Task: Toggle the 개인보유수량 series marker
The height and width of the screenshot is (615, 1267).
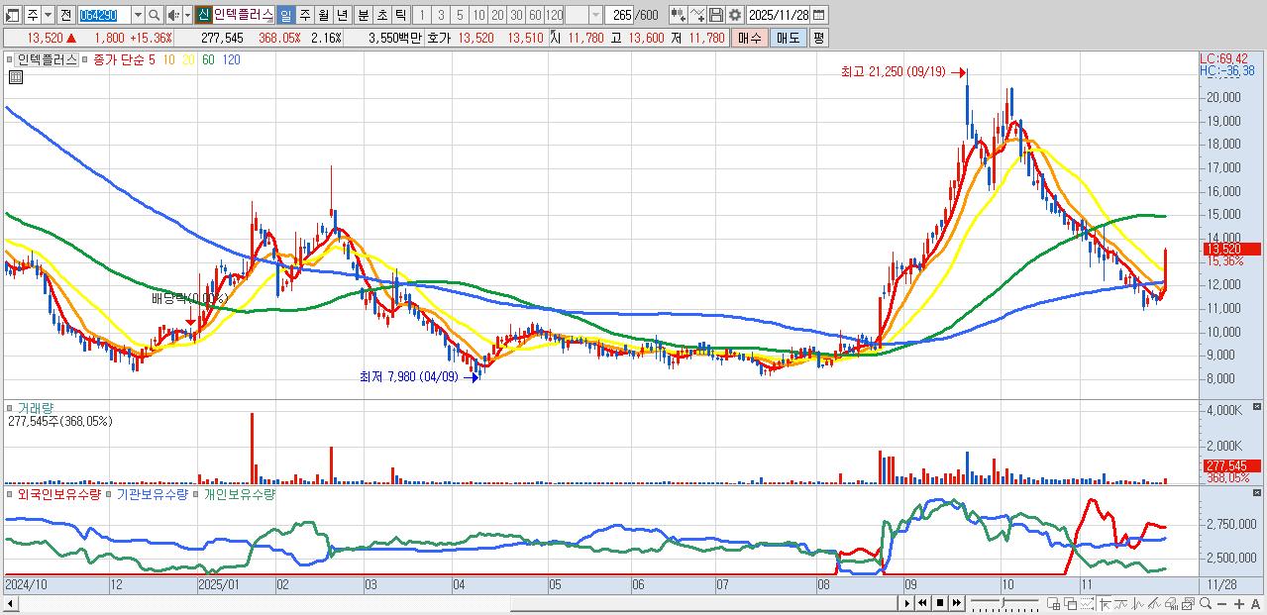Action: pos(197,493)
